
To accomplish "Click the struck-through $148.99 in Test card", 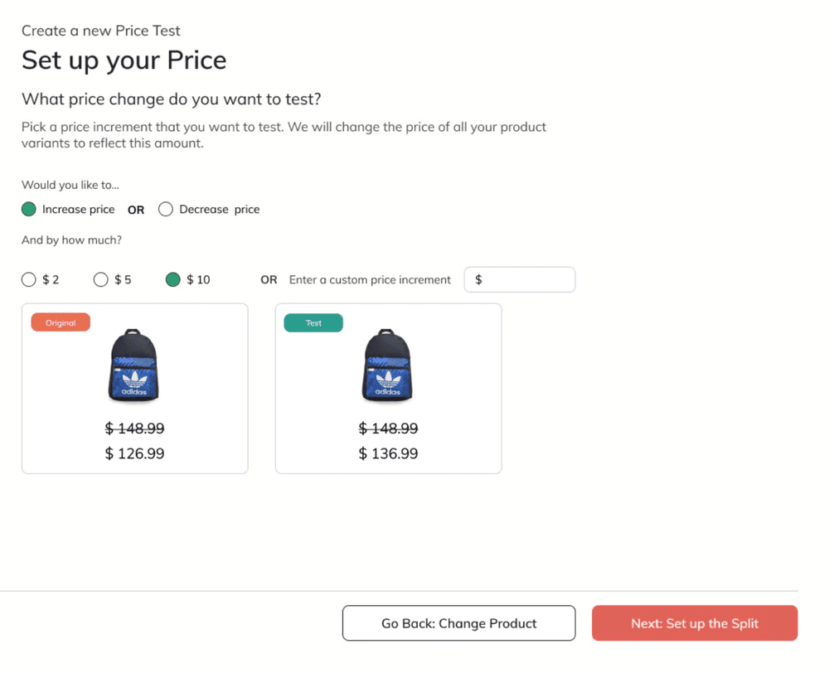I will tap(389, 428).
